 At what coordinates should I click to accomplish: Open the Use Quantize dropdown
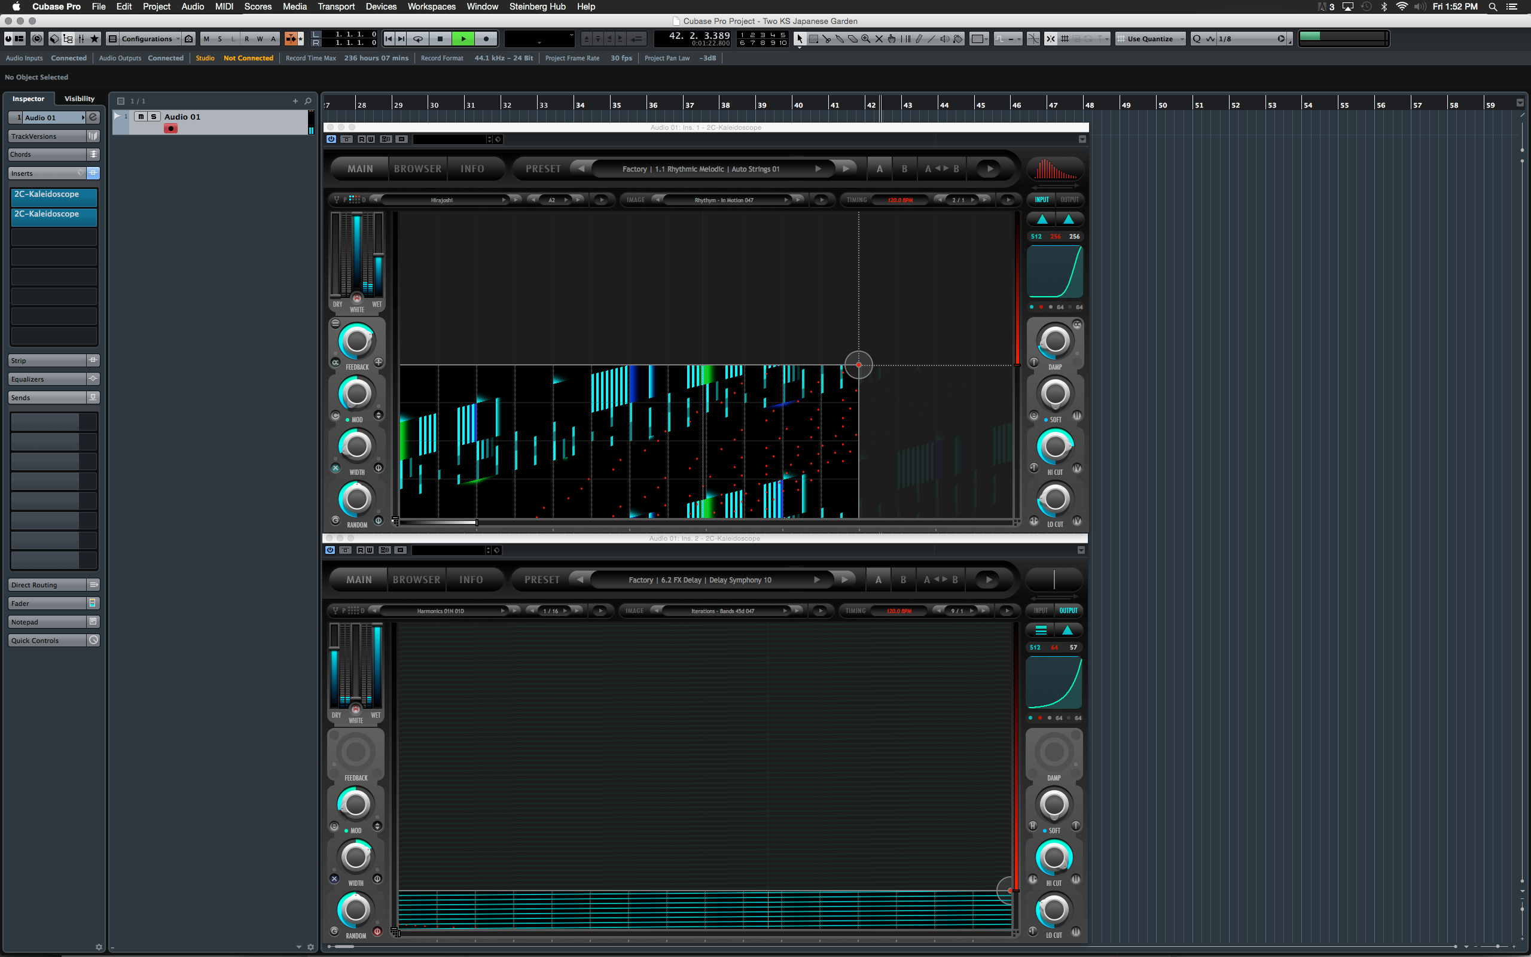tap(1151, 39)
